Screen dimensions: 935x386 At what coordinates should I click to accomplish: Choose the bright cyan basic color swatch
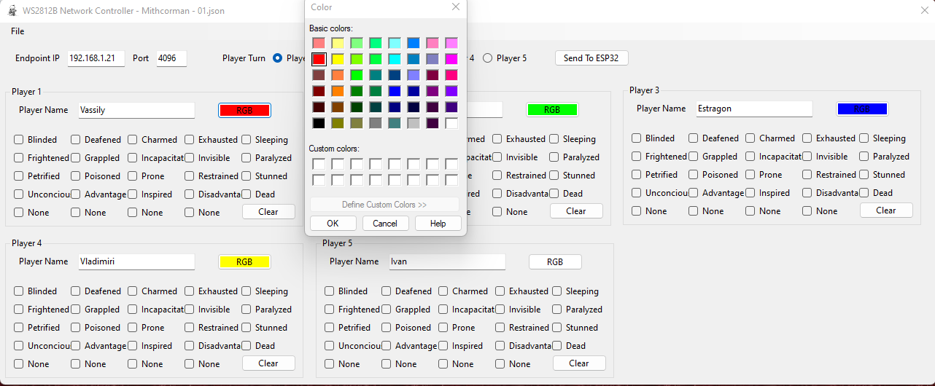[x=395, y=59]
